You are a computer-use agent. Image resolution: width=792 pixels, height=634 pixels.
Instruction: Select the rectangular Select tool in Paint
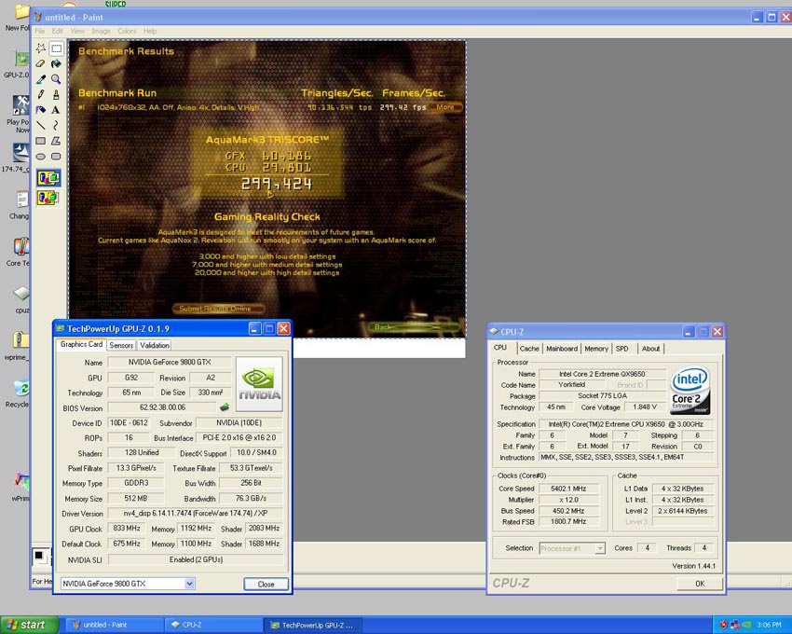click(x=56, y=48)
